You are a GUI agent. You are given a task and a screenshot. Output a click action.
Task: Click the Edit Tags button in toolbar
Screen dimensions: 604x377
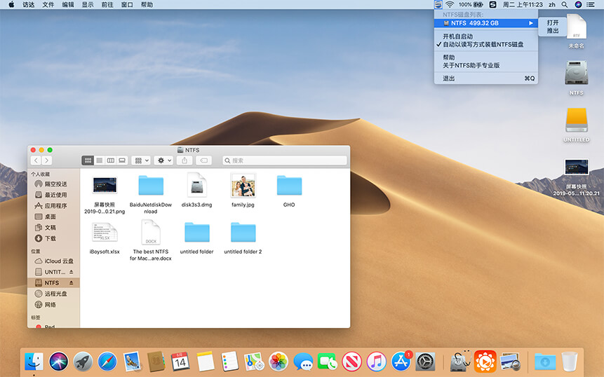click(x=203, y=160)
